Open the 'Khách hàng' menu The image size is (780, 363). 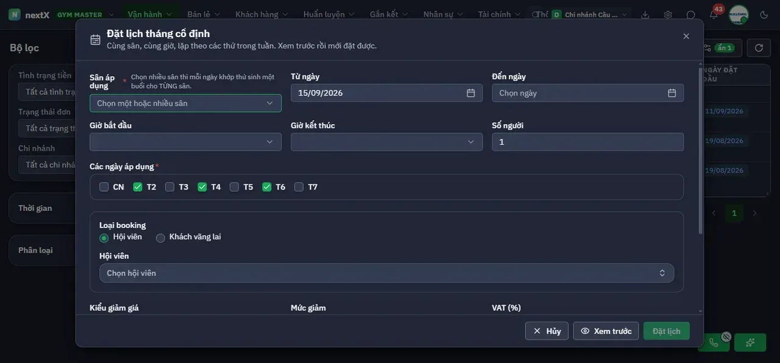[261, 15]
